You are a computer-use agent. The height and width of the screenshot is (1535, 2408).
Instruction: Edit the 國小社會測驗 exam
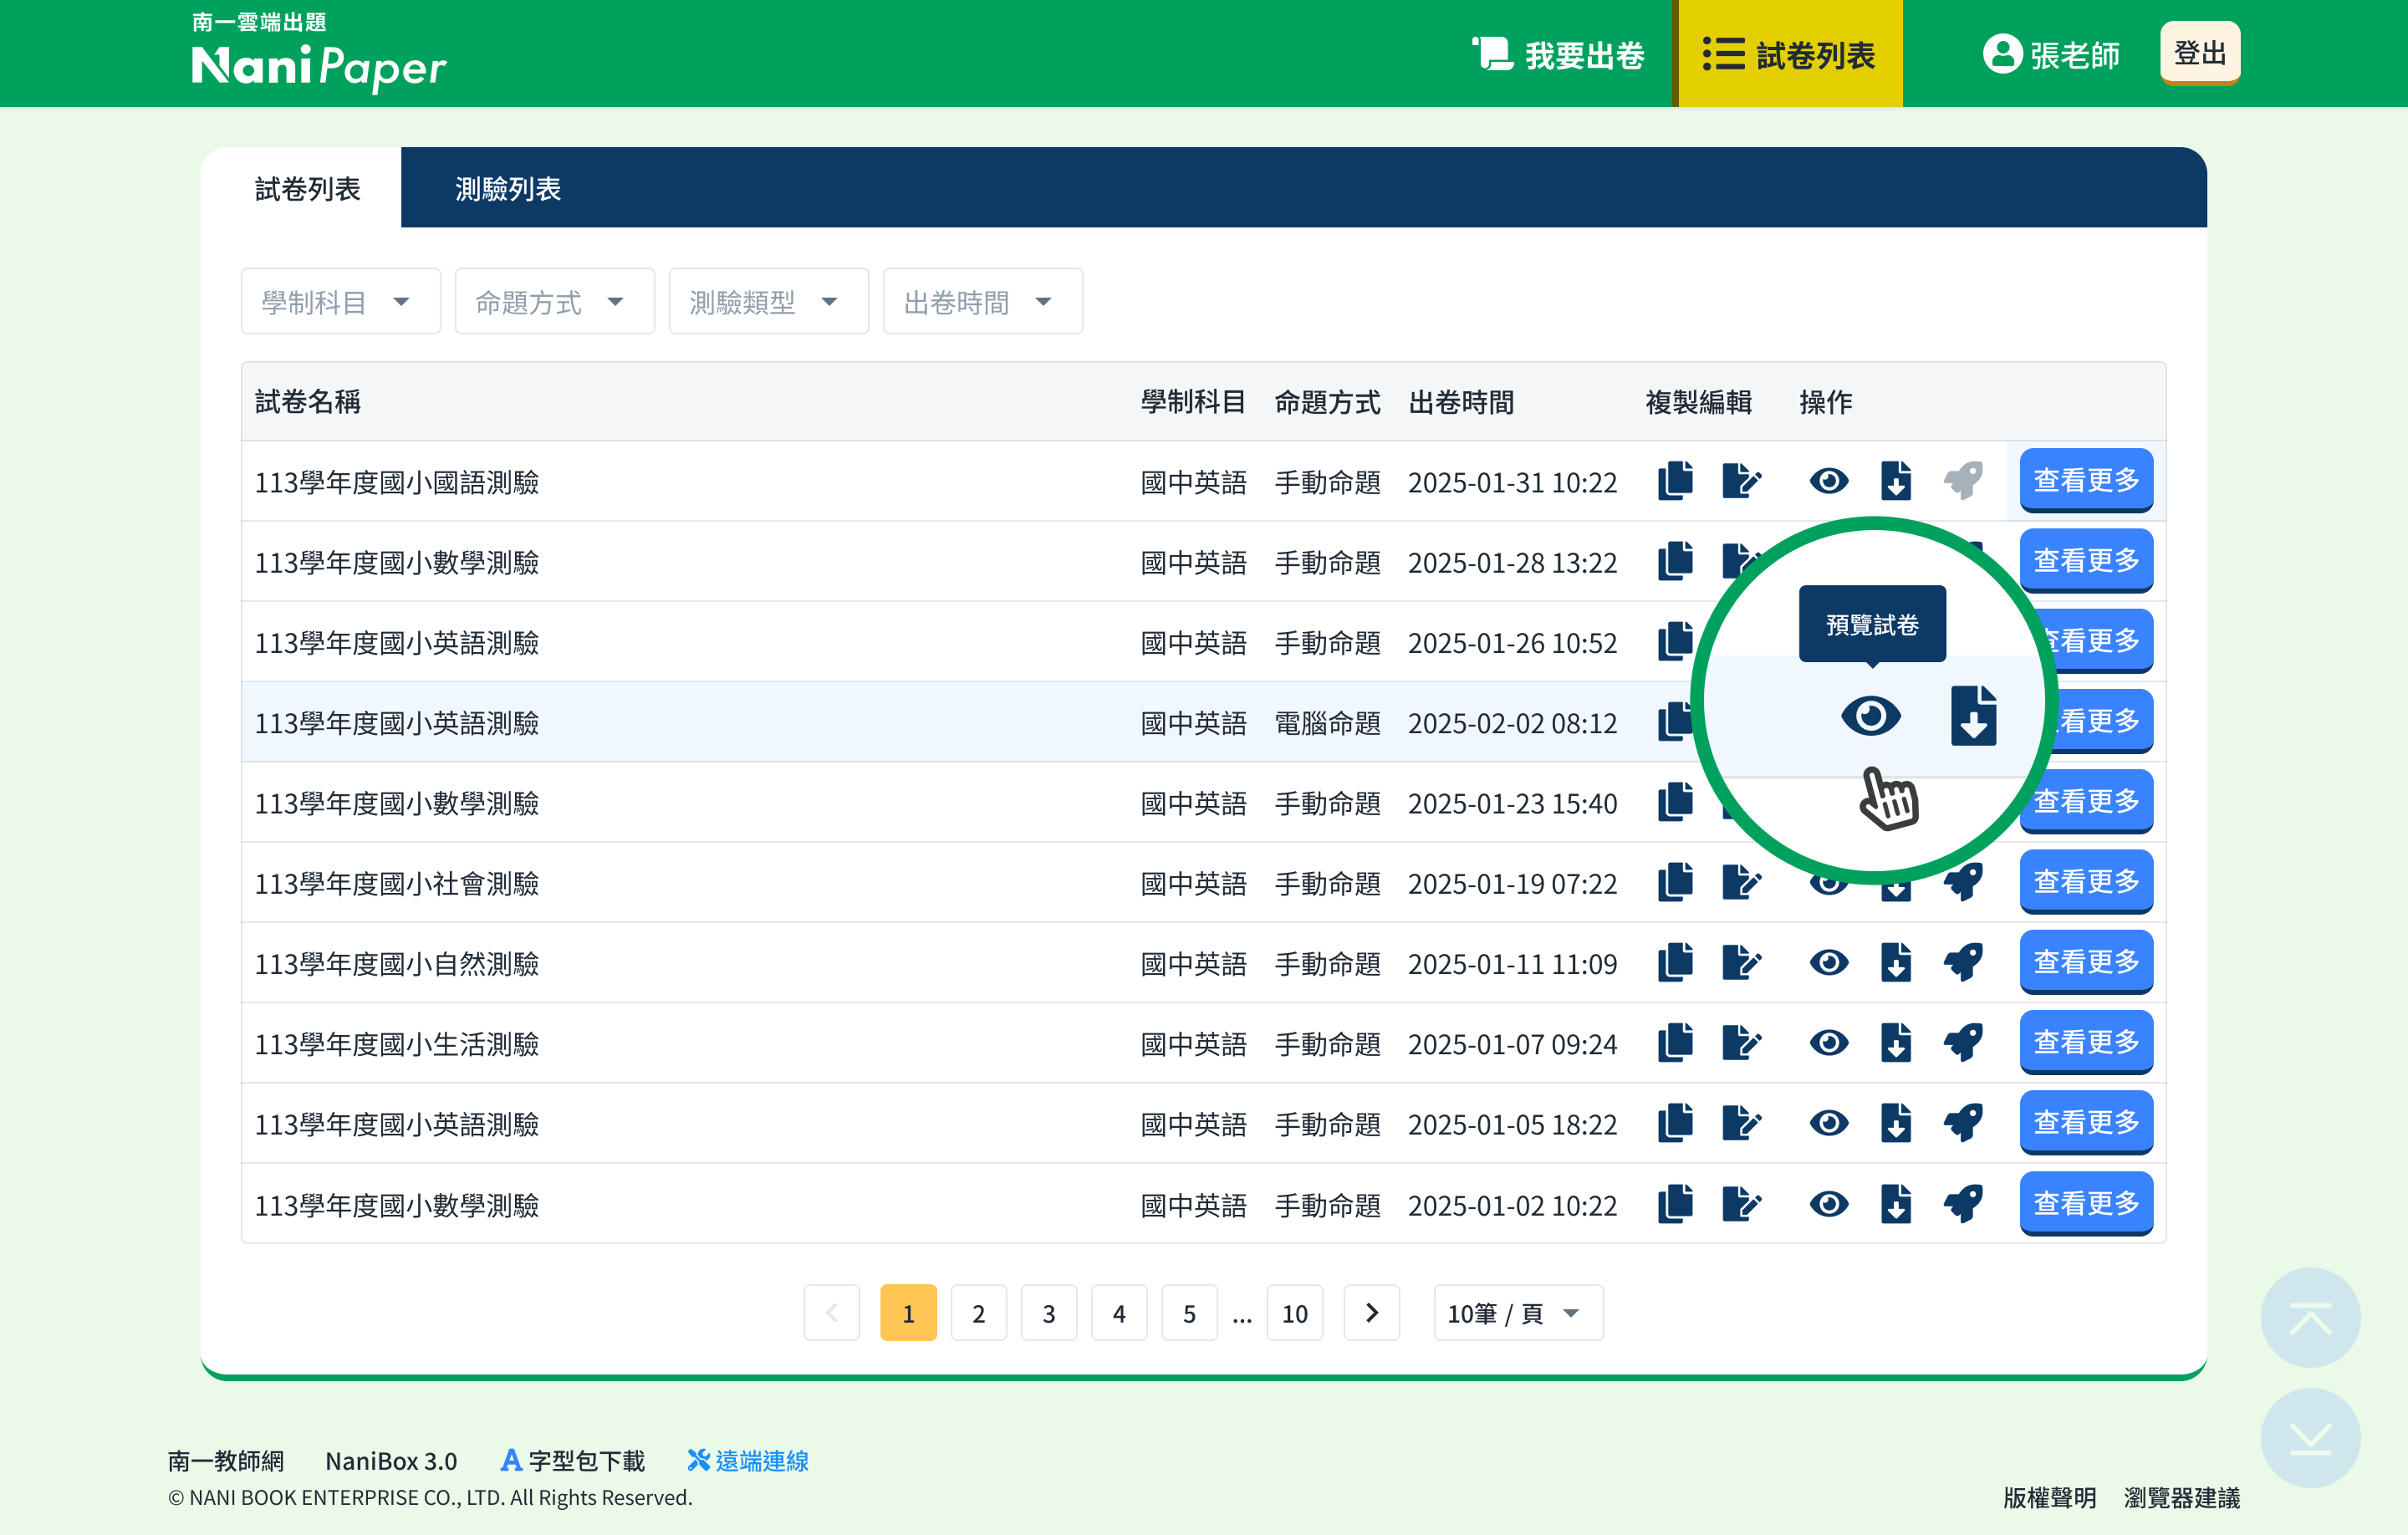pyautogui.click(x=1741, y=882)
